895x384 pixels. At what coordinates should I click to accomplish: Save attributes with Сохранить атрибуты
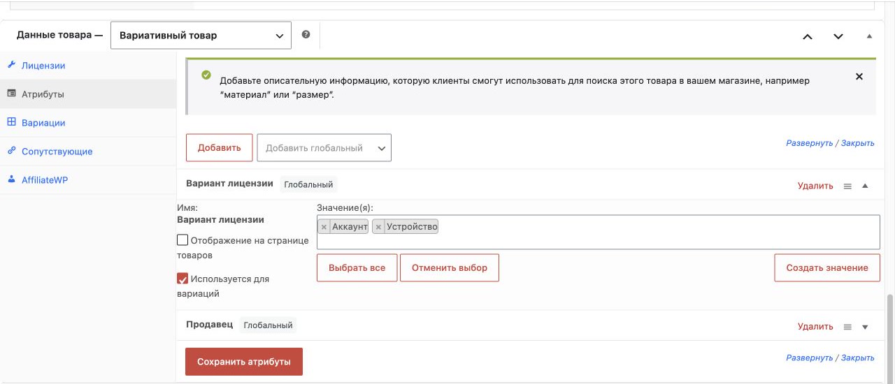[244, 362]
